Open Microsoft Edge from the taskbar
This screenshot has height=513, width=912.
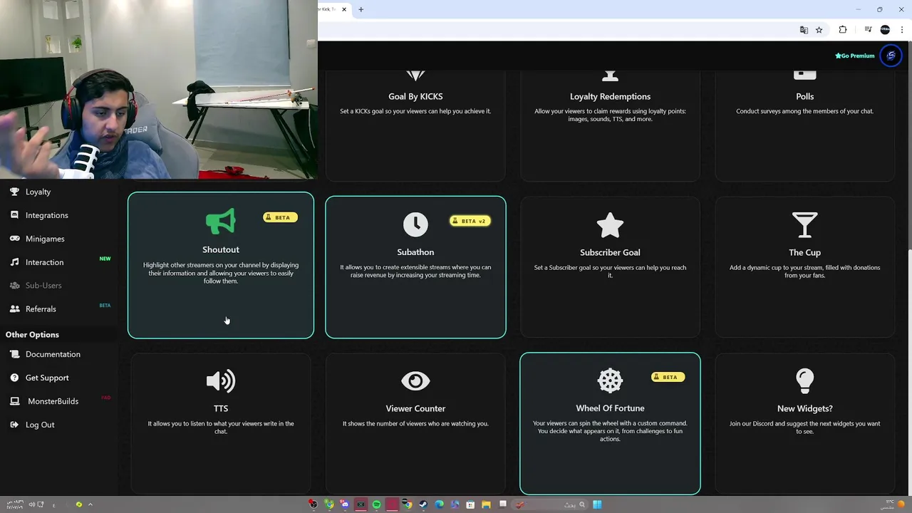click(x=439, y=504)
